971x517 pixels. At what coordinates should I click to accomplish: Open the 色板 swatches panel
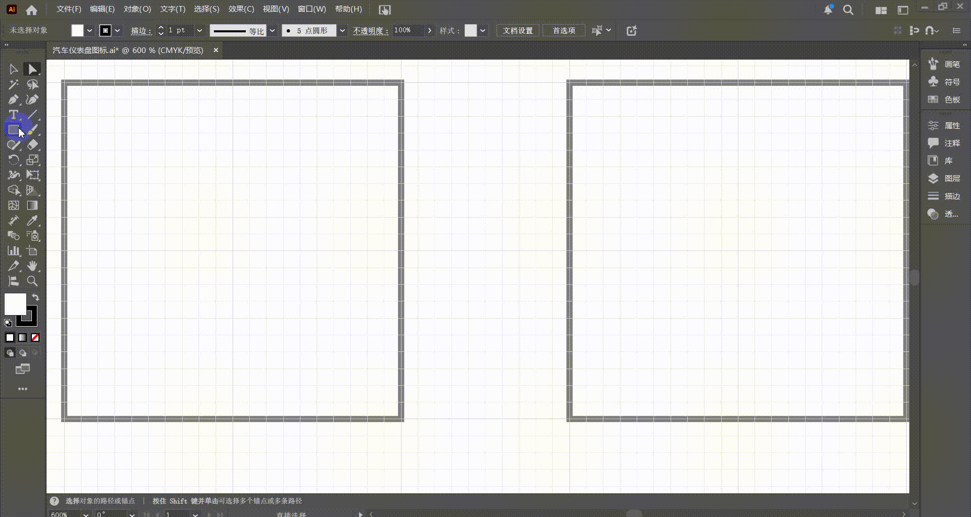[945, 99]
